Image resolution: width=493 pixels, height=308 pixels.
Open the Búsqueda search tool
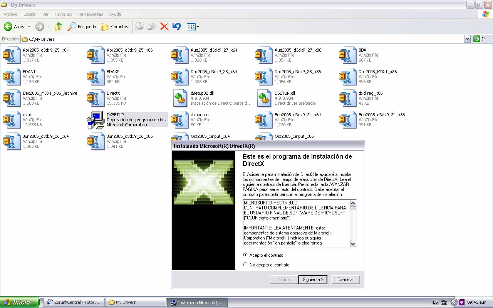82,27
